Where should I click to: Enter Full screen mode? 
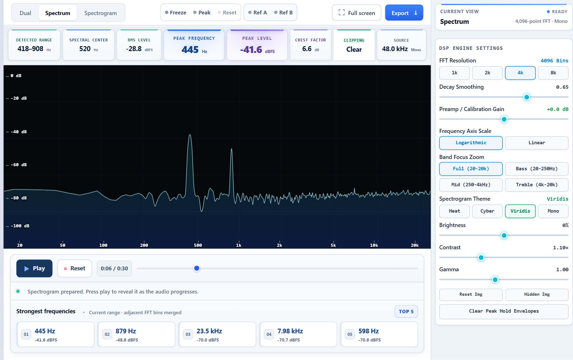point(357,13)
